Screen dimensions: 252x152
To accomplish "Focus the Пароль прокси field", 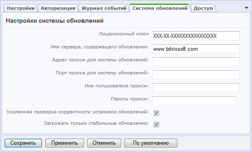I will (195, 101).
